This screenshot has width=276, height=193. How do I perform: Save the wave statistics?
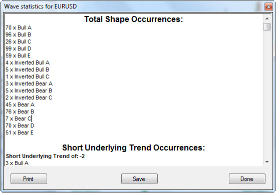click(139, 179)
